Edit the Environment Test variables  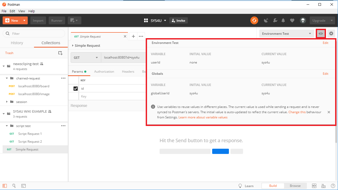pos(325,43)
